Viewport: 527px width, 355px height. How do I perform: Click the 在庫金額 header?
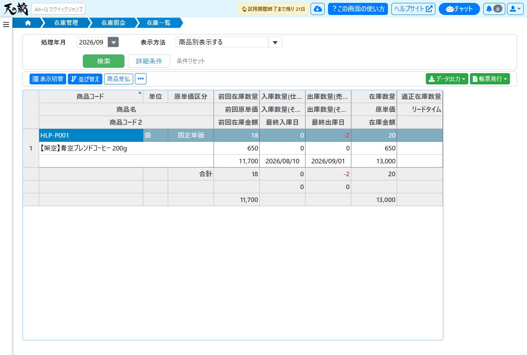(374, 122)
